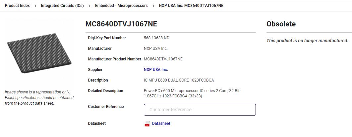Click the chevron after Embedded - Microprocessors
Screen dimensions: 352x137
pyautogui.click(x=153, y=6)
